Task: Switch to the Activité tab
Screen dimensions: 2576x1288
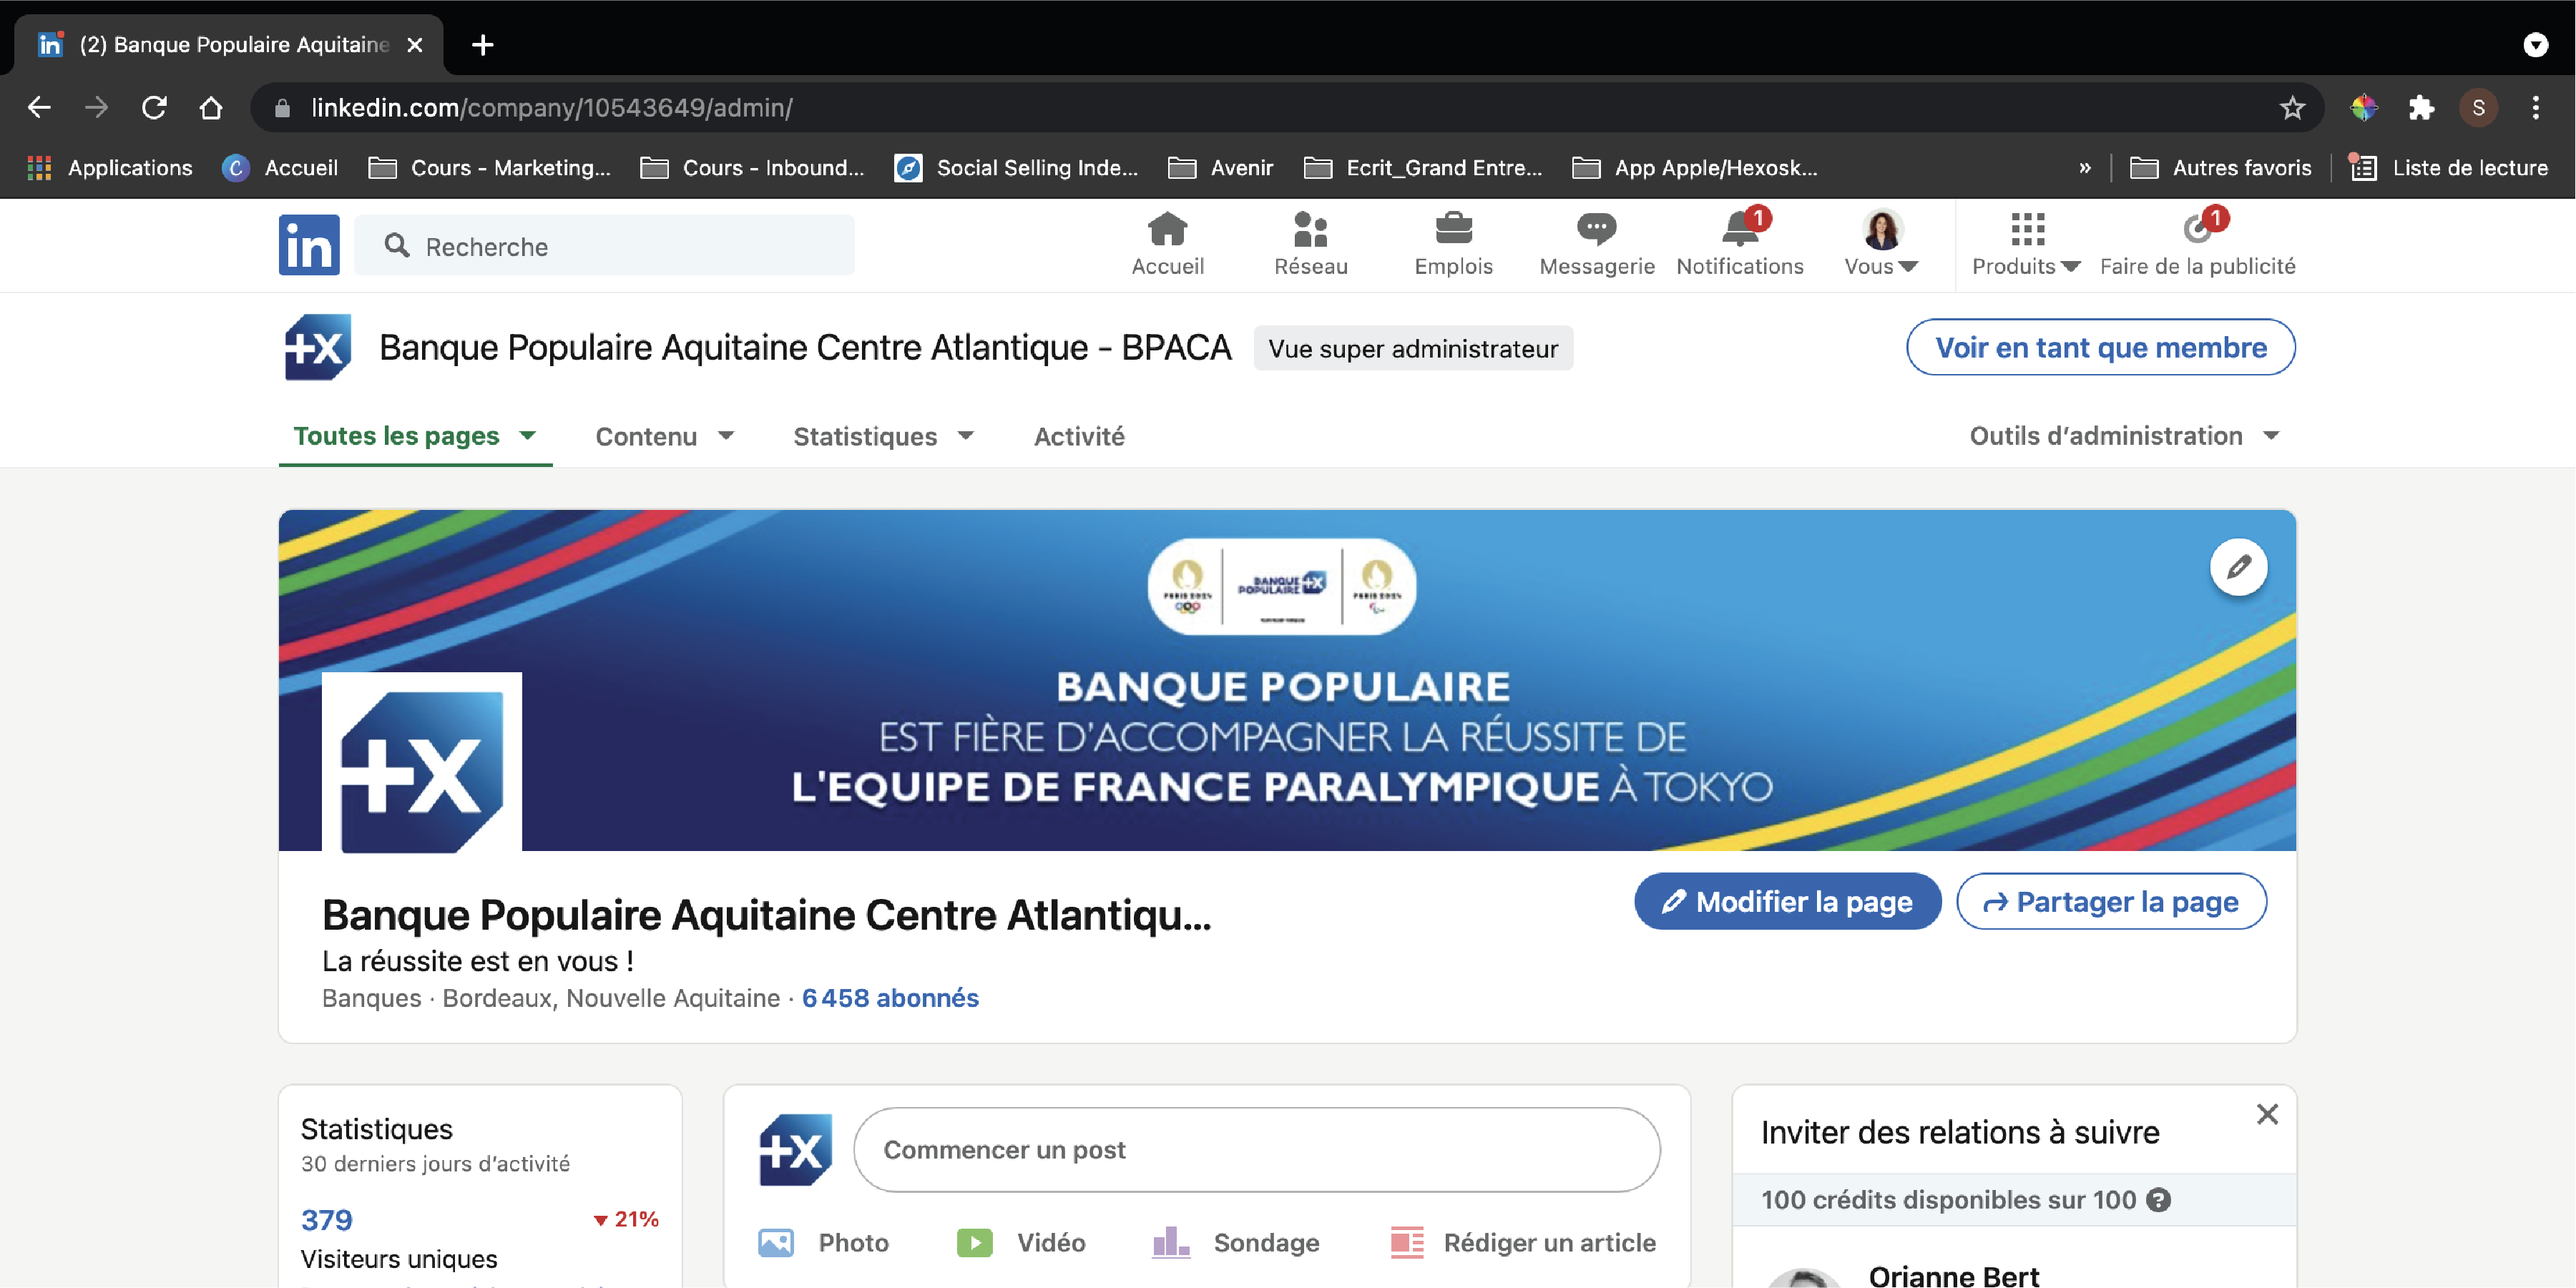Action: (1079, 437)
